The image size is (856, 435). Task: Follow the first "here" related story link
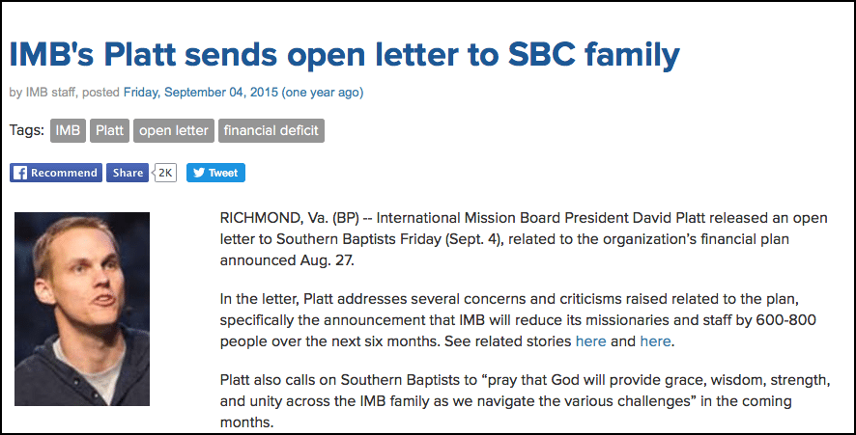tap(590, 341)
